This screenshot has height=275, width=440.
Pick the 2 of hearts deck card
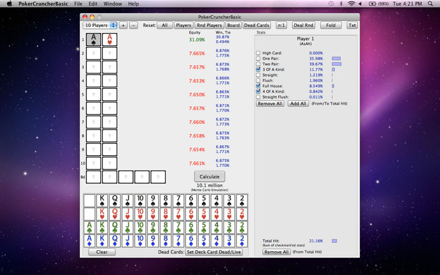242,214
